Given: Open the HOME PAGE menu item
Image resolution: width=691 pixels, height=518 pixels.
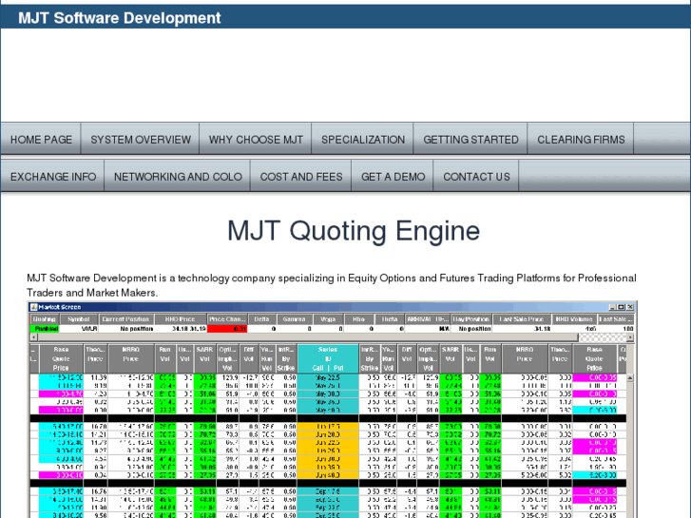Looking at the screenshot, I should pos(41,139).
